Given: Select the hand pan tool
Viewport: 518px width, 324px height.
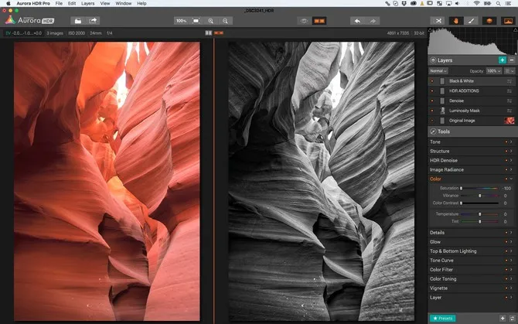Looking at the screenshot, I should pos(455,21).
